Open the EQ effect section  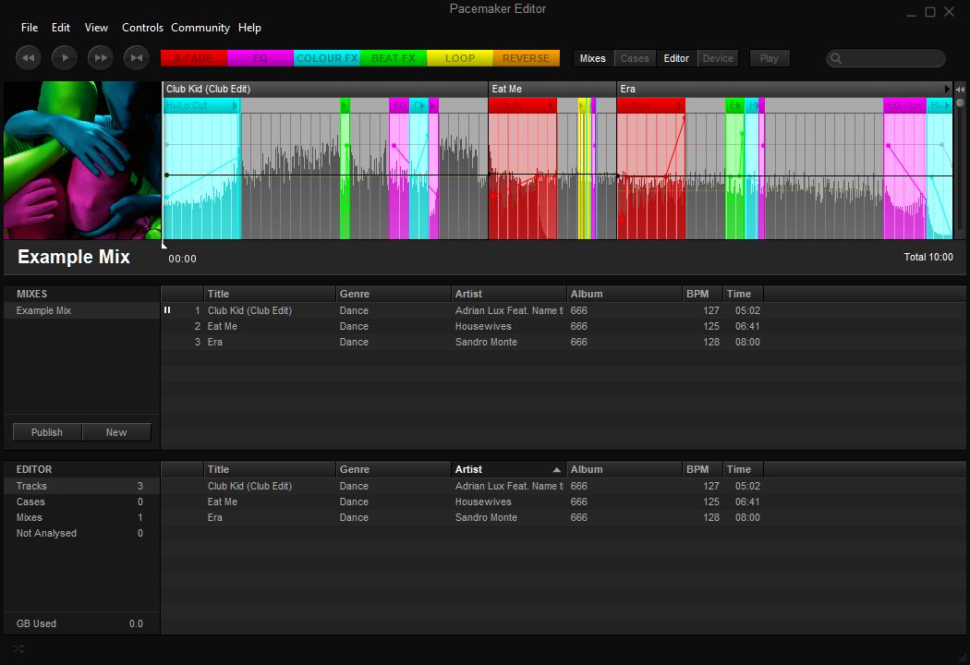tap(260, 57)
